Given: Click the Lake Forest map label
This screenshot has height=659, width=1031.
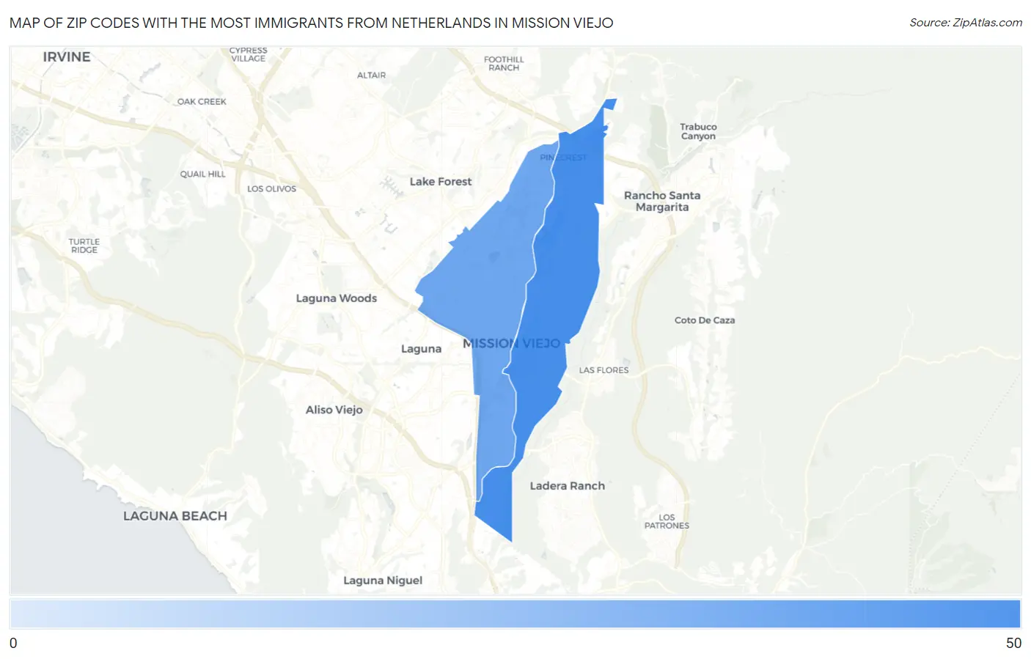Looking at the screenshot, I should point(441,181).
